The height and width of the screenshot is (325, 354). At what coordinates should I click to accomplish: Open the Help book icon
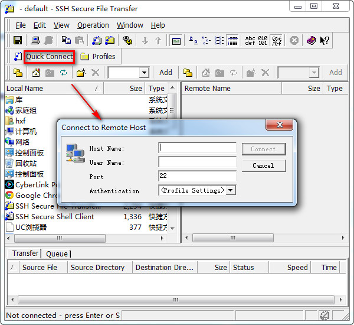pyautogui.click(x=312, y=41)
